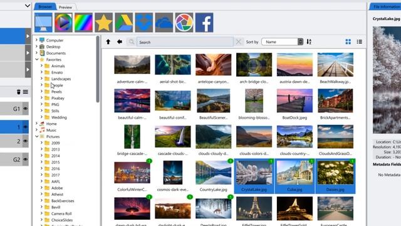Open the collapsed dropdown chevron at top left

(28, 6)
